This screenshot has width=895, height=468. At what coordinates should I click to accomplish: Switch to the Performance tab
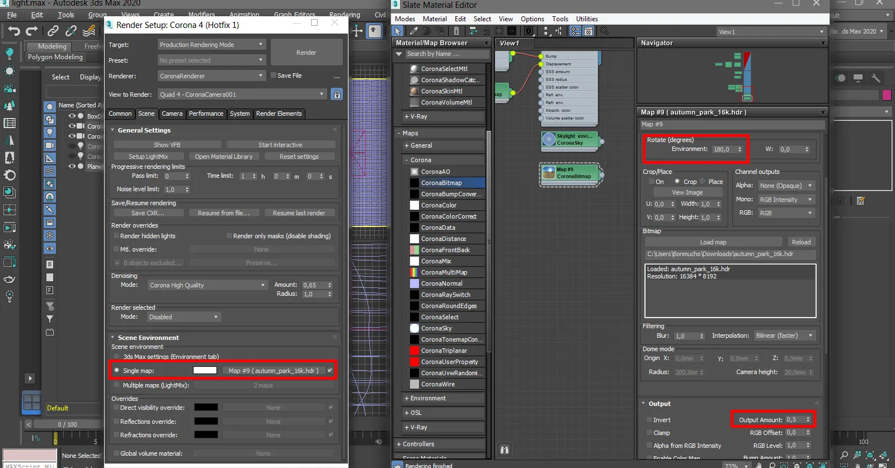206,114
